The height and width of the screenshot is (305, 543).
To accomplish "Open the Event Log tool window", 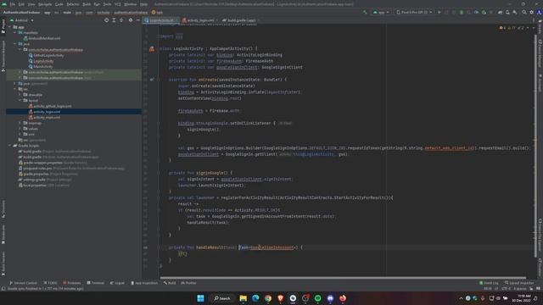I will click(x=489, y=283).
